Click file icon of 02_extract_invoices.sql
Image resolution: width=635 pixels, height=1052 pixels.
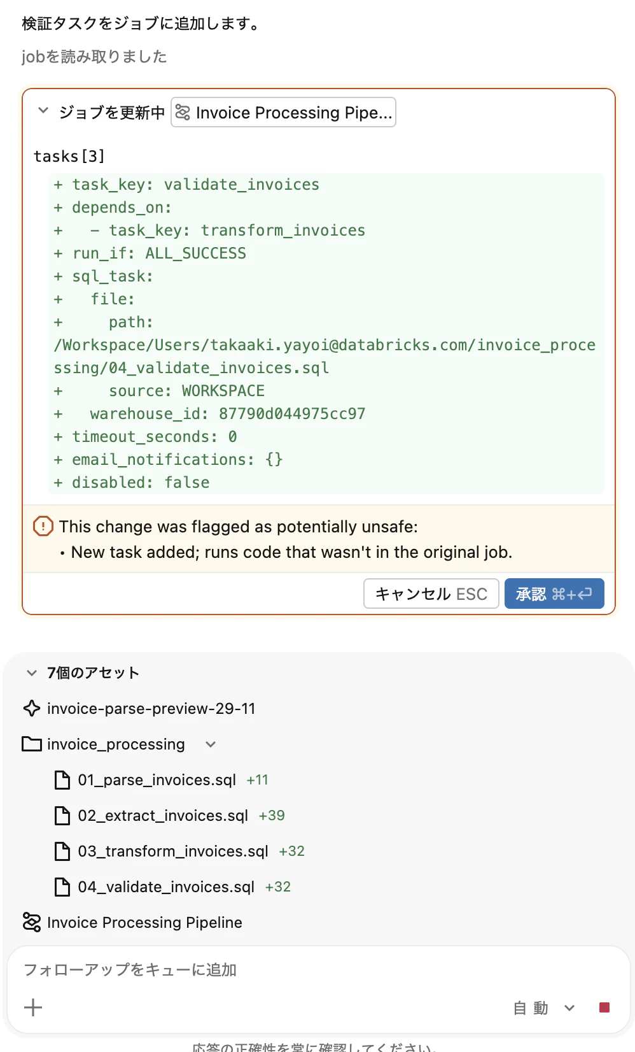[62, 815]
